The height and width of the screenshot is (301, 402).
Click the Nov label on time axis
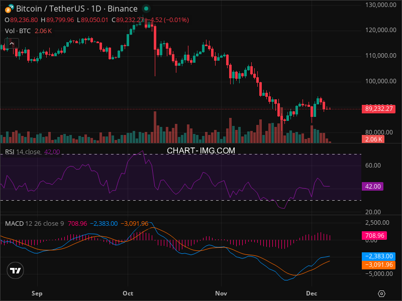221,293
